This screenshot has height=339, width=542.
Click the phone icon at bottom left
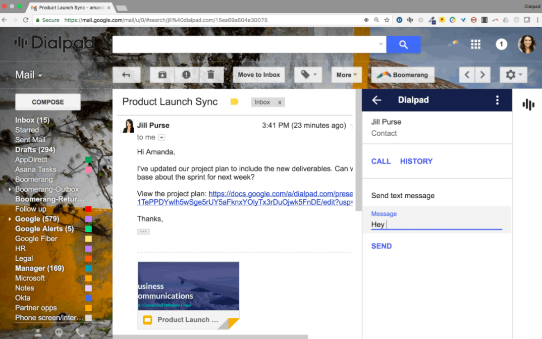coord(79,332)
